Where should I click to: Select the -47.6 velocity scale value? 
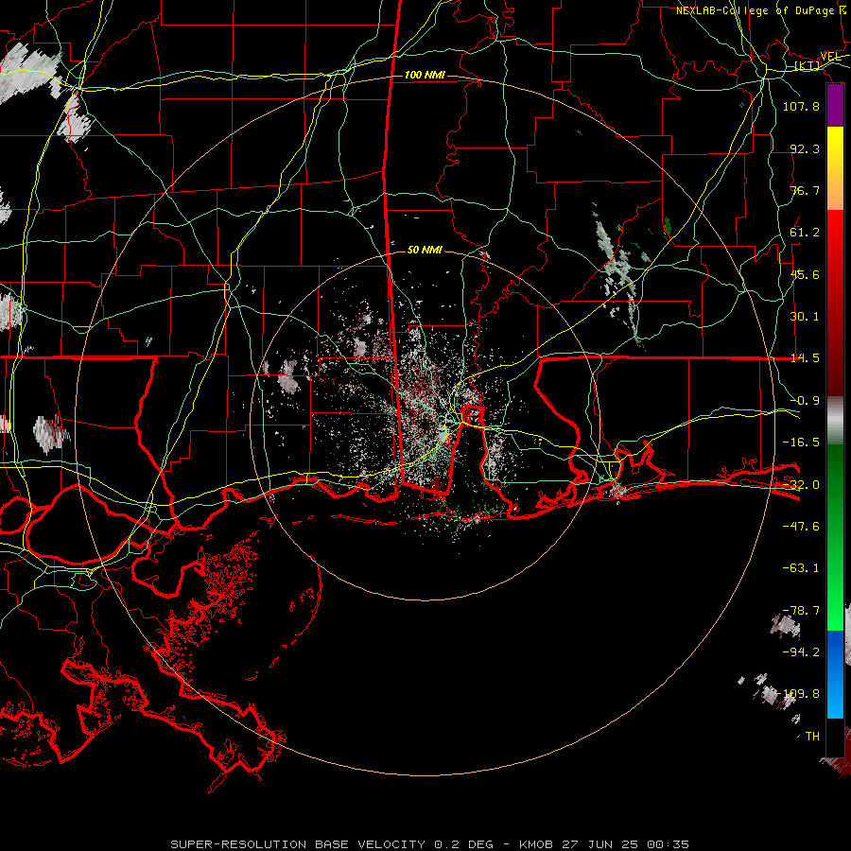tap(801, 527)
